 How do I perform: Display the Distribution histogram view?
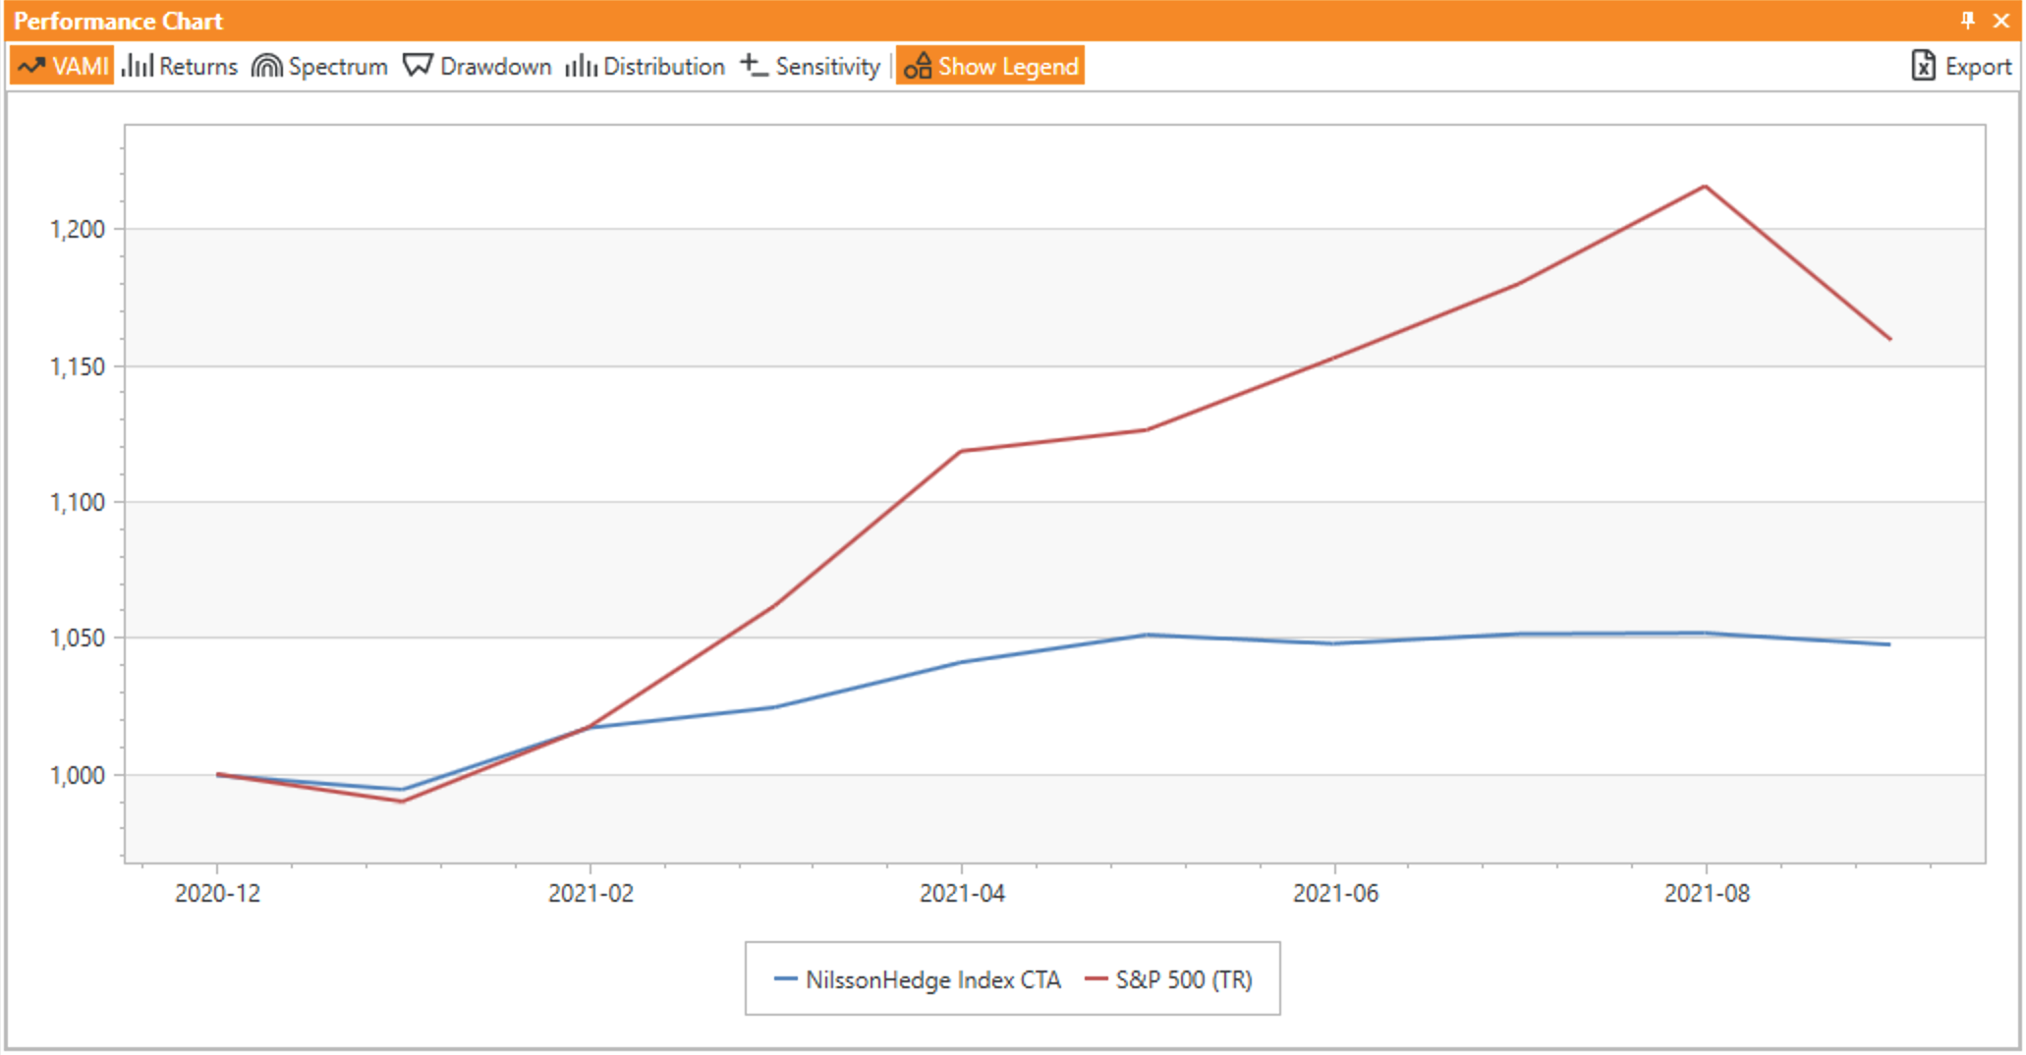tap(645, 66)
